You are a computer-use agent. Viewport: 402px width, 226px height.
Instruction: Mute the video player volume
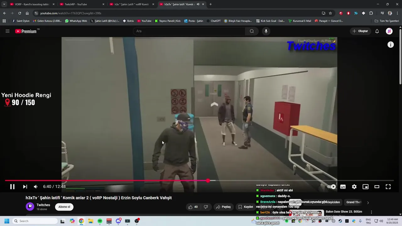[35, 187]
